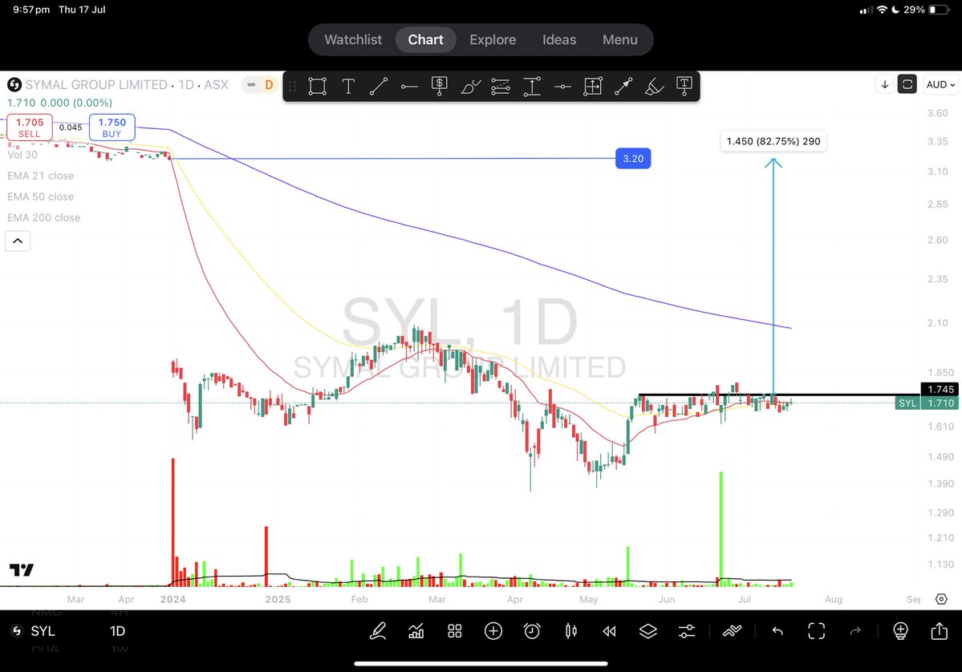Image resolution: width=962 pixels, height=672 pixels.
Task: Select the Chart tab
Action: [x=426, y=40]
